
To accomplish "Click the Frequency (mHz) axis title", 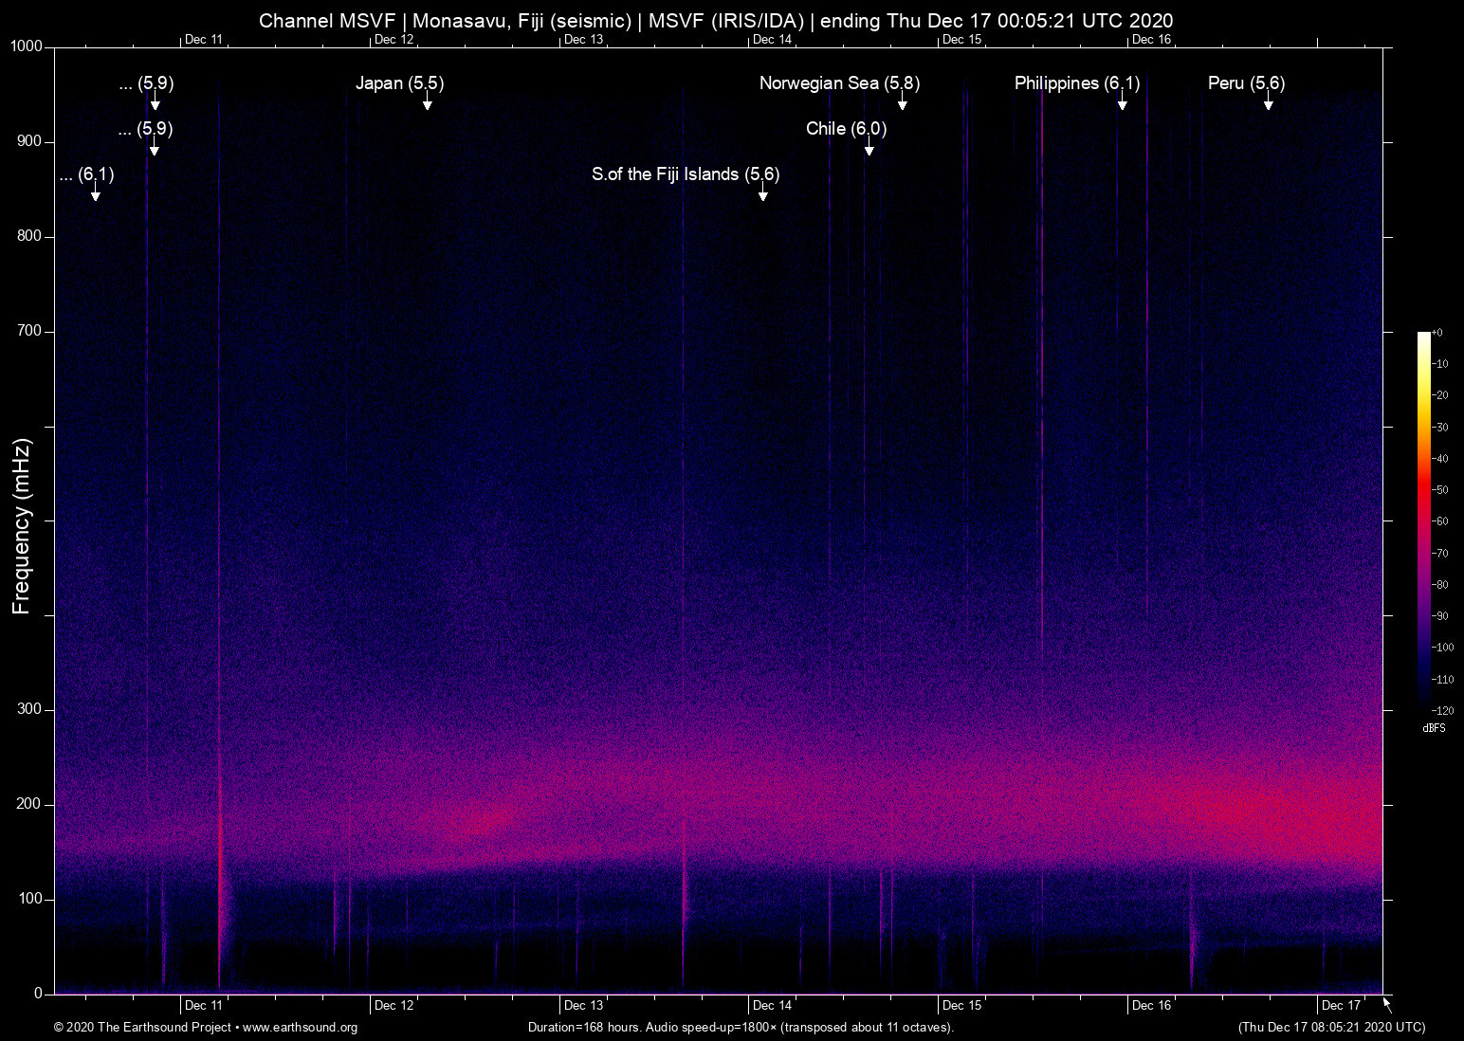I will pyautogui.click(x=21, y=526).
